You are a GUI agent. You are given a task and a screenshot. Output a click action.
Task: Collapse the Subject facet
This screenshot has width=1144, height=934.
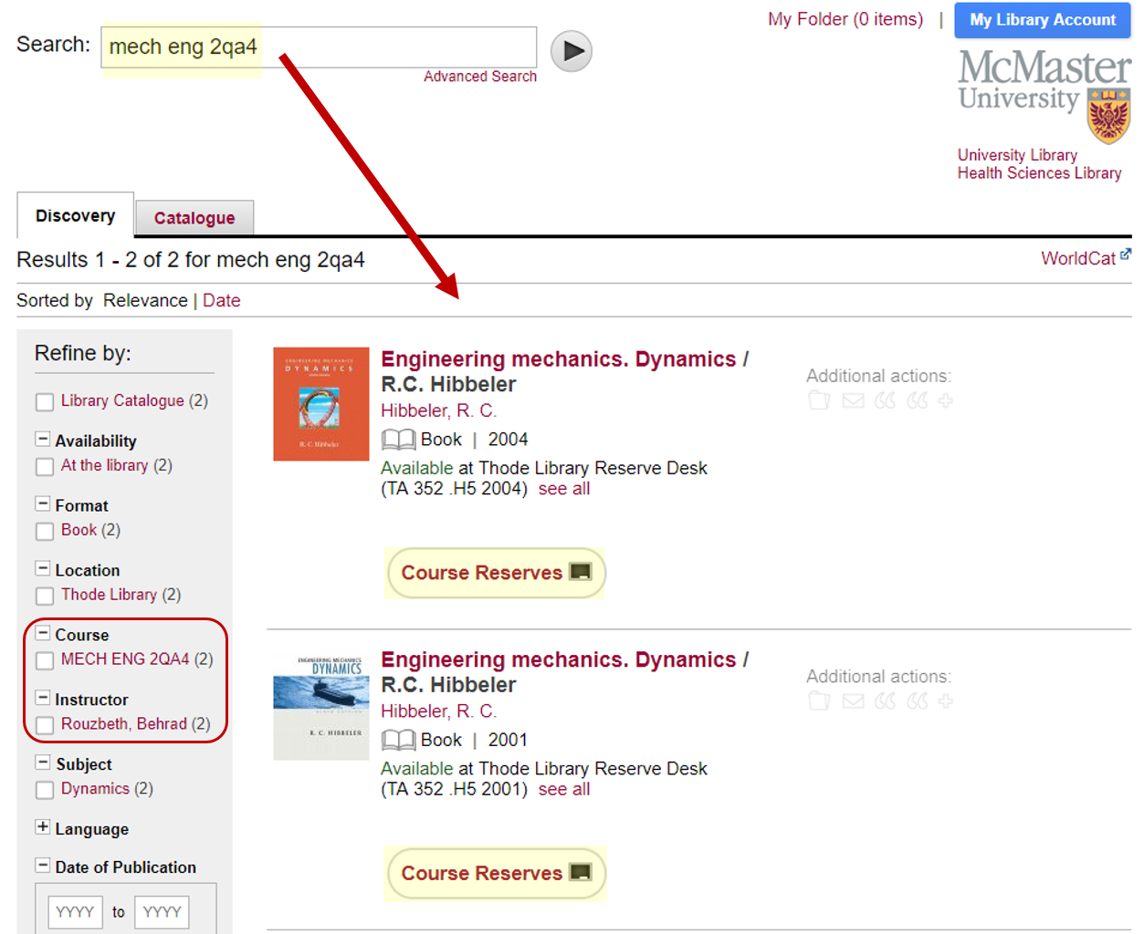coord(42,763)
